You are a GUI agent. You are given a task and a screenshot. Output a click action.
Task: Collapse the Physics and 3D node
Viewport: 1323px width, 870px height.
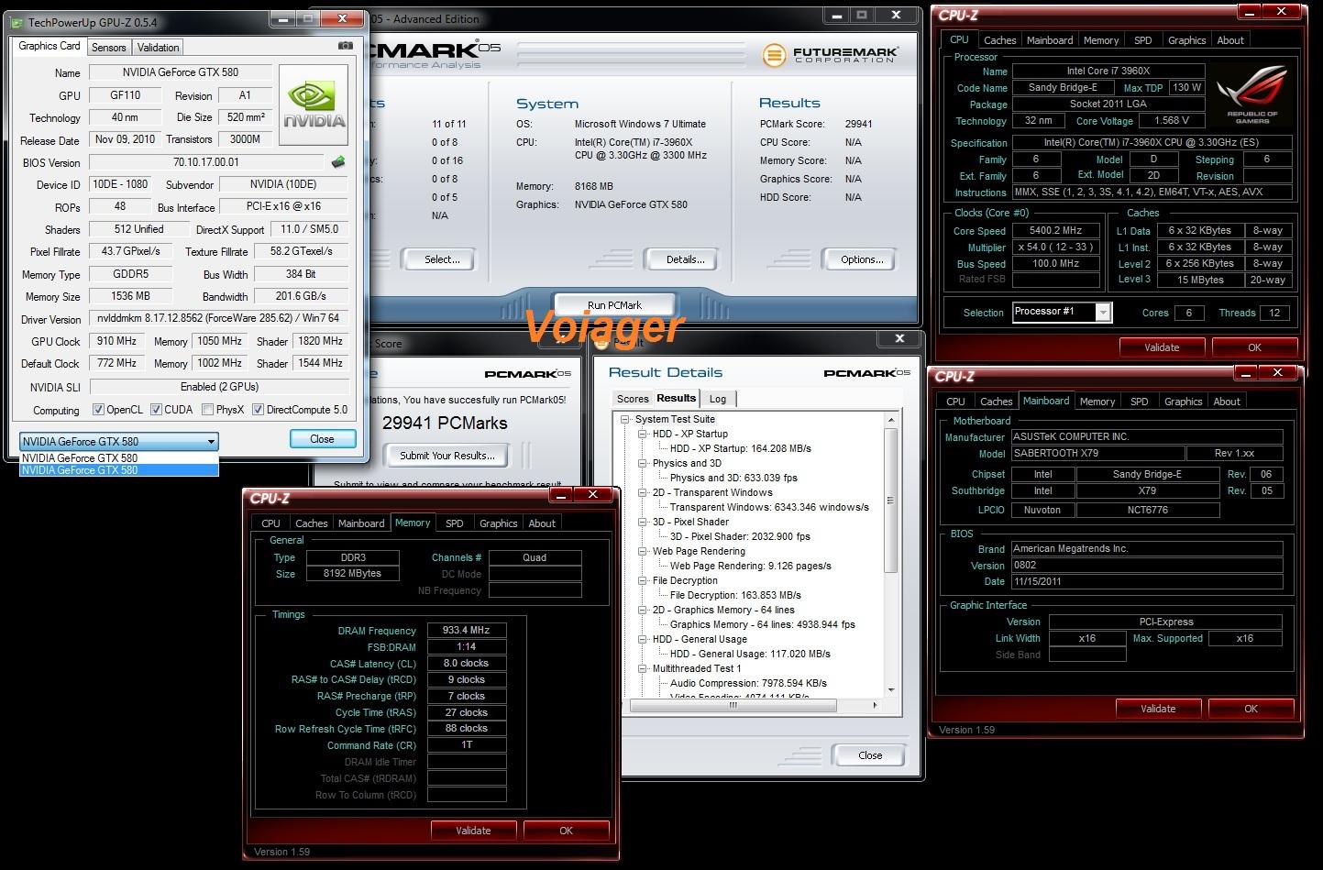[x=644, y=464]
